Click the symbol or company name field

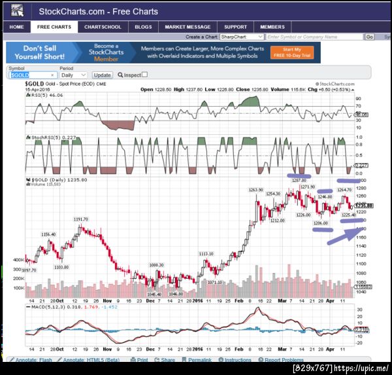pos(314,37)
